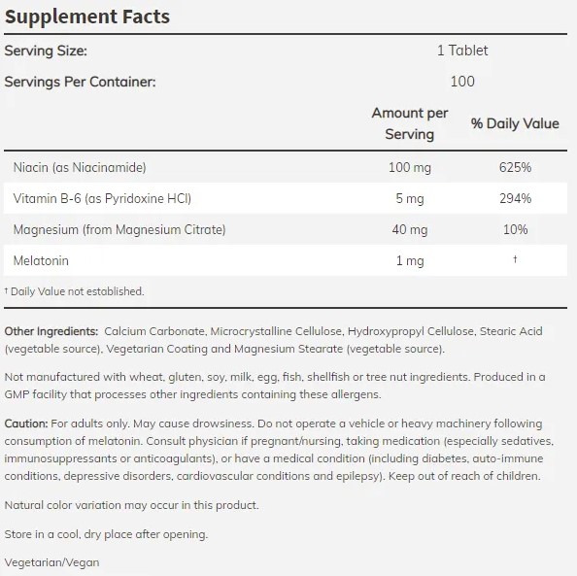Select the Niacin (as Niacinamide) row
This screenshot has height=576, width=577.
pyautogui.click(x=286, y=167)
